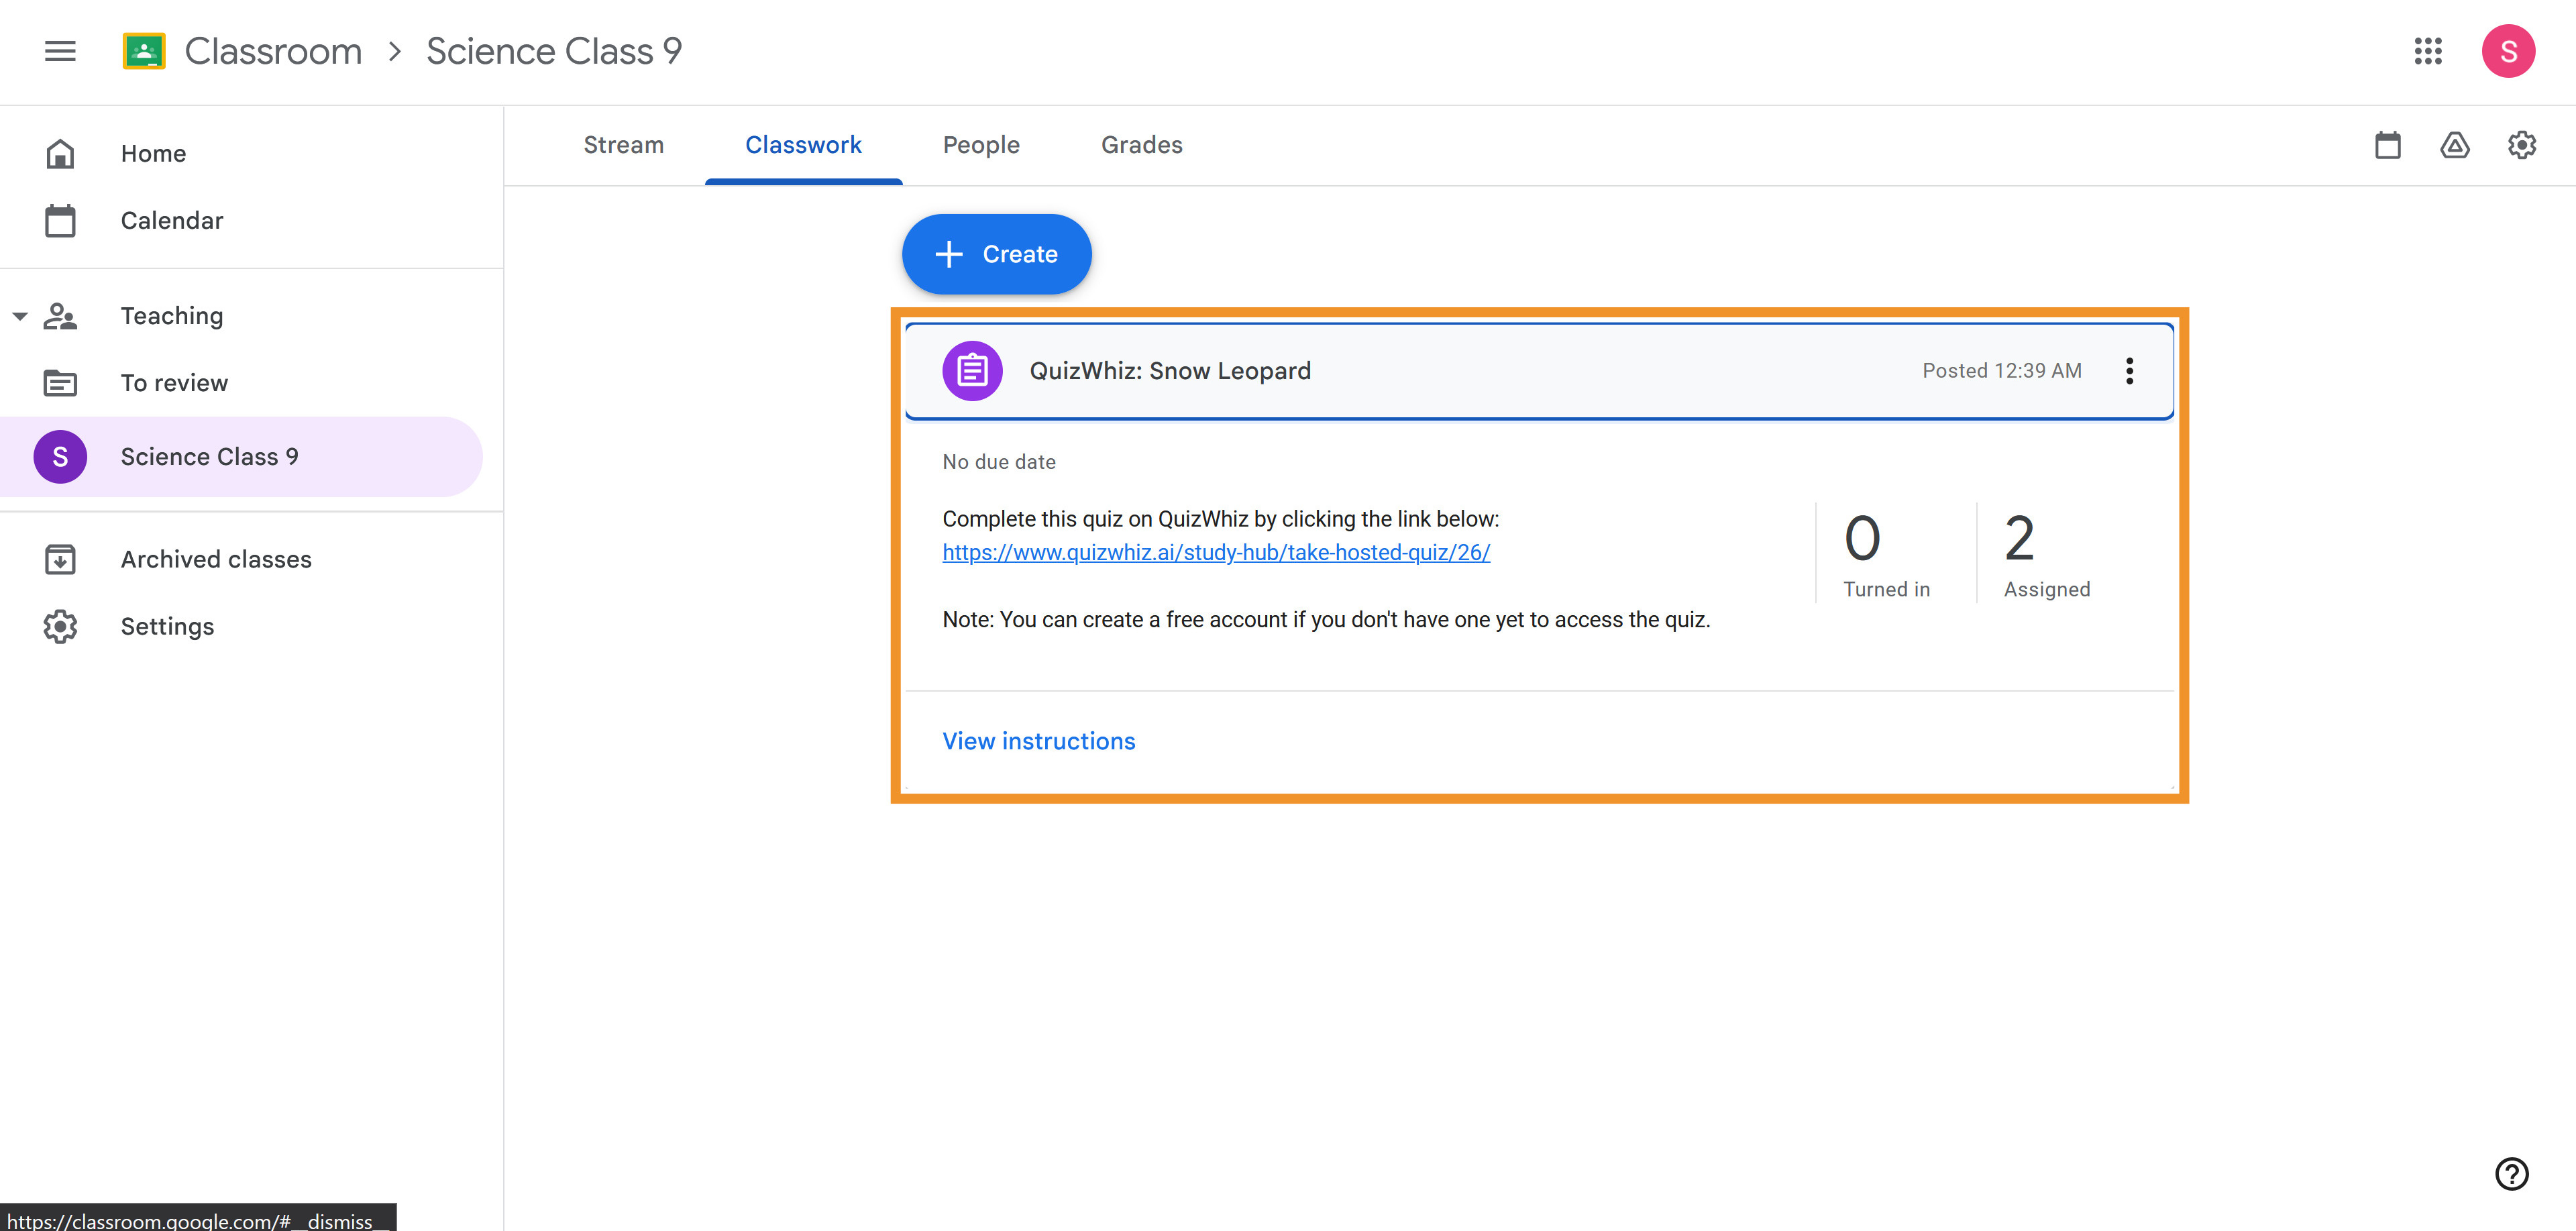
Task: Open class settings gear in top toolbar
Action: tap(2522, 145)
